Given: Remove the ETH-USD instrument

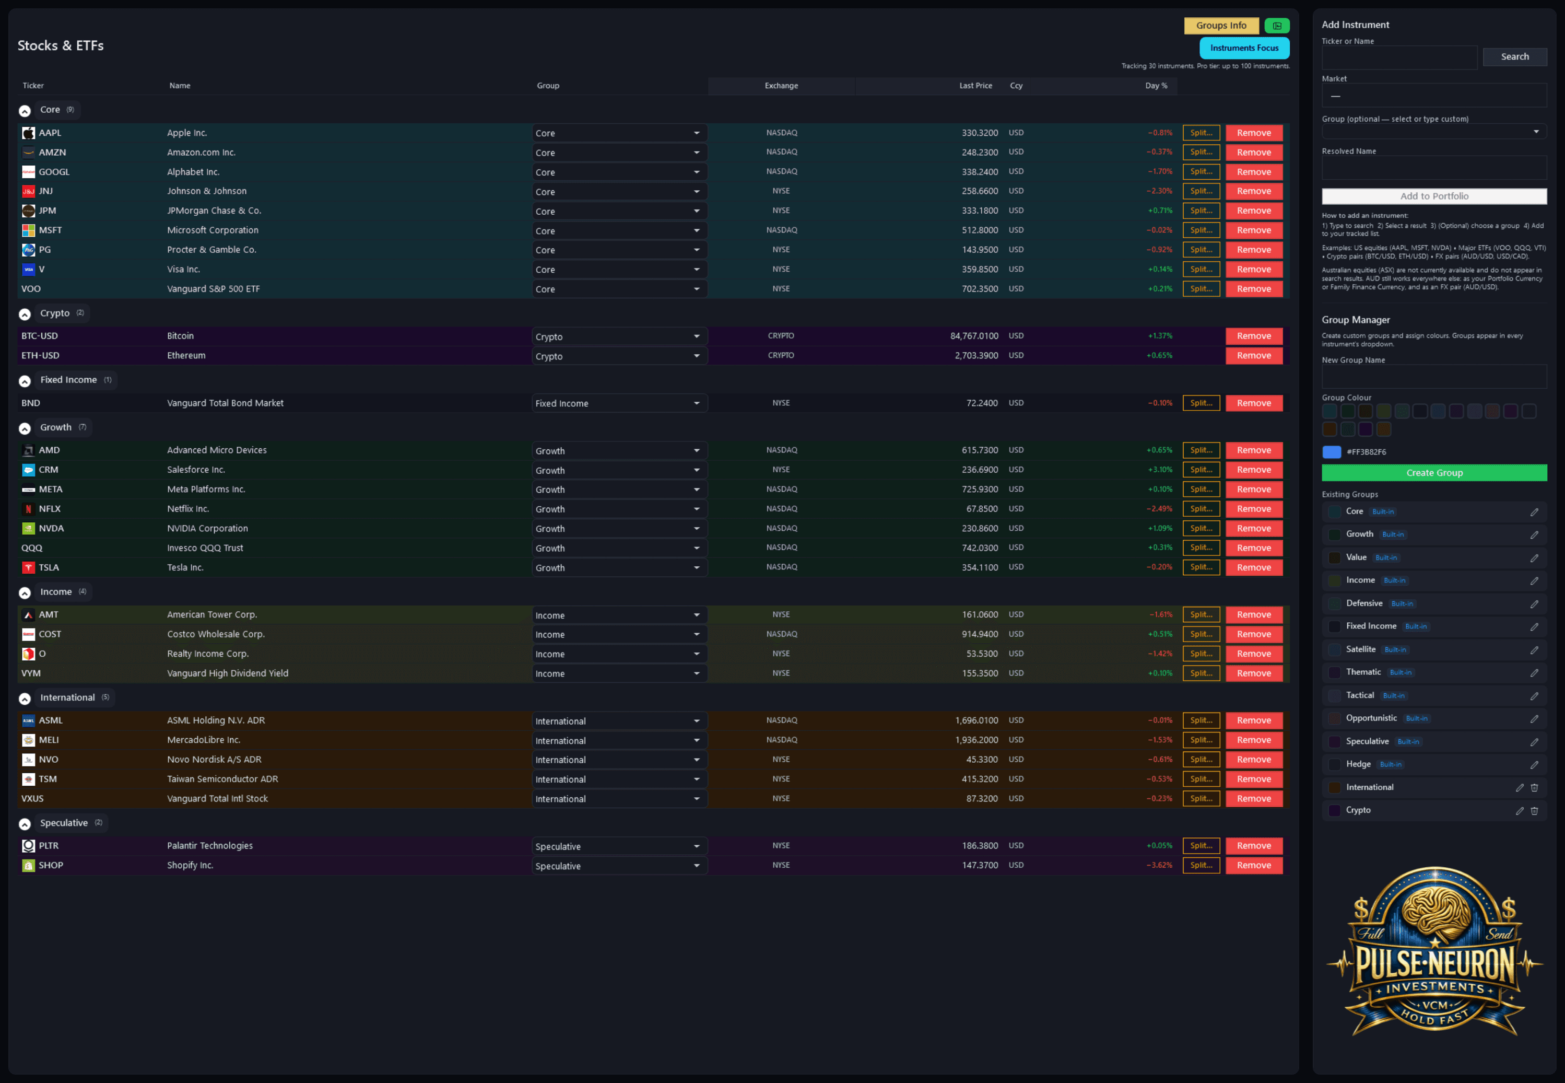Looking at the screenshot, I should click(x=1253, y=356).
